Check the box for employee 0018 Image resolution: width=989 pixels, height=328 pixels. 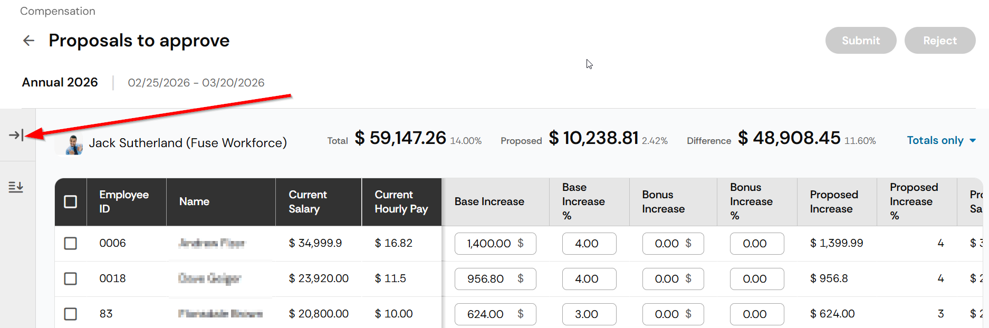[70, 278]
